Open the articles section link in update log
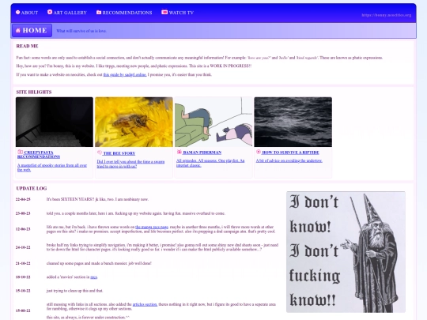427x320 pixels. click(145, 304)
